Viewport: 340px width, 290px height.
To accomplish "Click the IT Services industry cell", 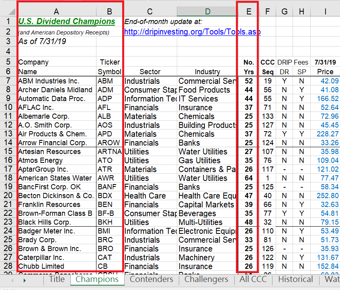I will [207, 99].
